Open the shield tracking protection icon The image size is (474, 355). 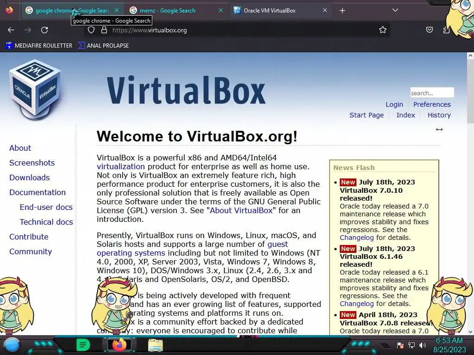91,30
